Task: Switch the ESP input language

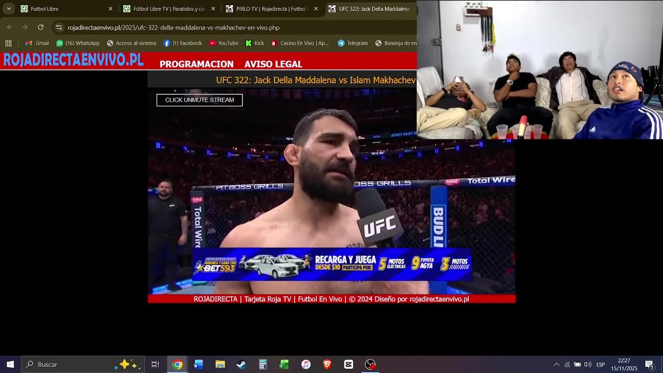Action: coord(600,364)
